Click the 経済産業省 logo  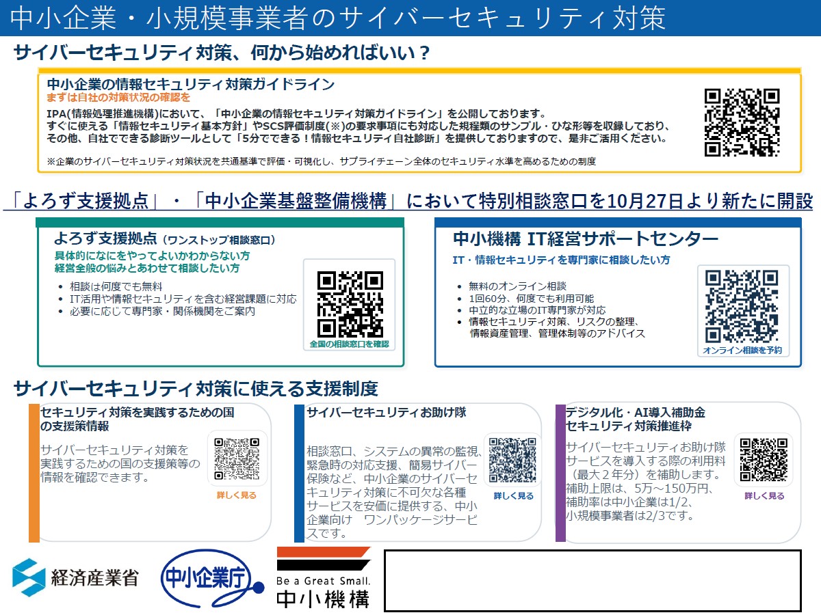(x=75, y=578)
